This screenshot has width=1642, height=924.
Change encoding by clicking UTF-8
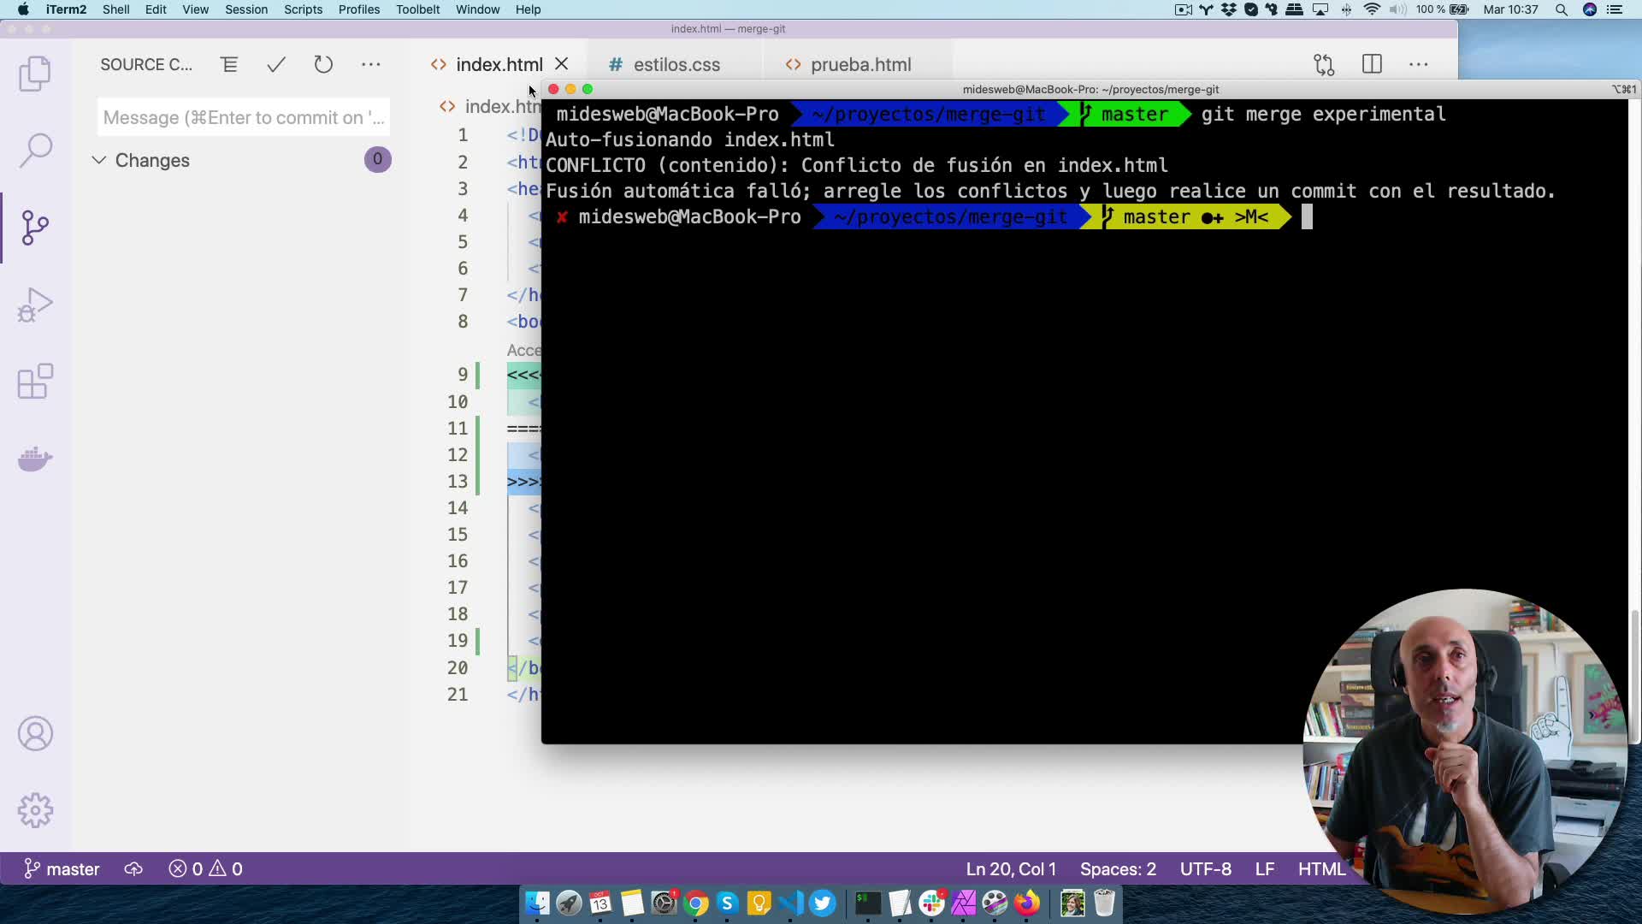(x=1205, y=868)
